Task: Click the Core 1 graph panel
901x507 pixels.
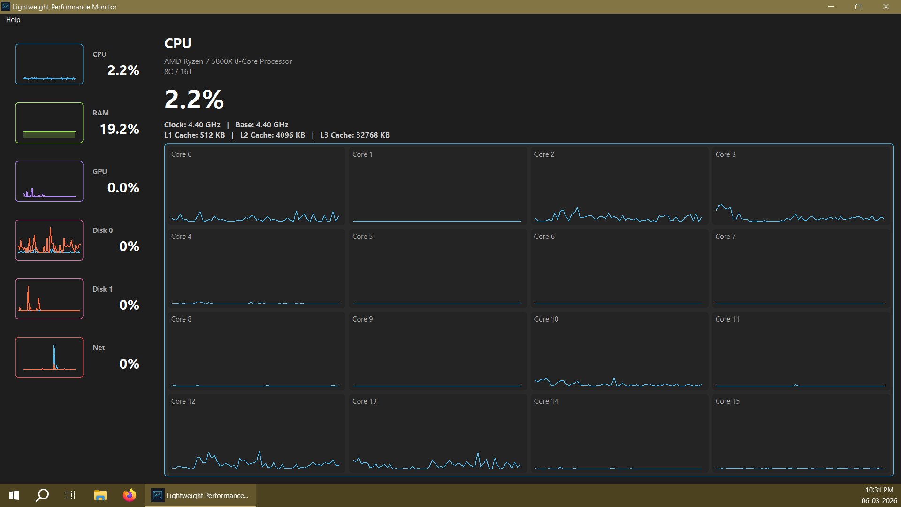Action: pyautogui.click(x=437, y=186)
